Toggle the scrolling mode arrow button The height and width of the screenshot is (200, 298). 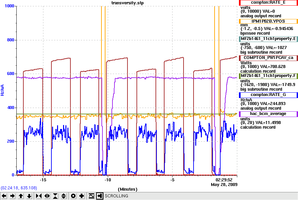click(99, 196)
